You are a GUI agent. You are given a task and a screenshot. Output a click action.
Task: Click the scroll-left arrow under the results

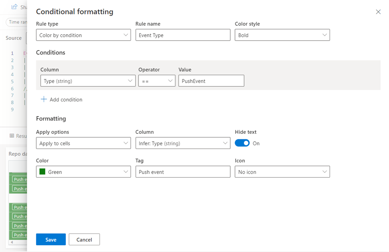12,242
